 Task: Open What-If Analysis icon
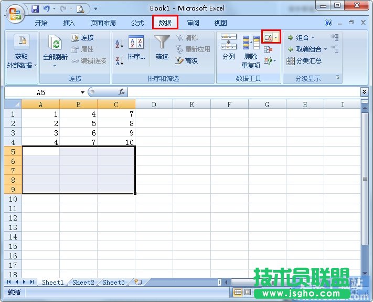(x=268, y=61)
